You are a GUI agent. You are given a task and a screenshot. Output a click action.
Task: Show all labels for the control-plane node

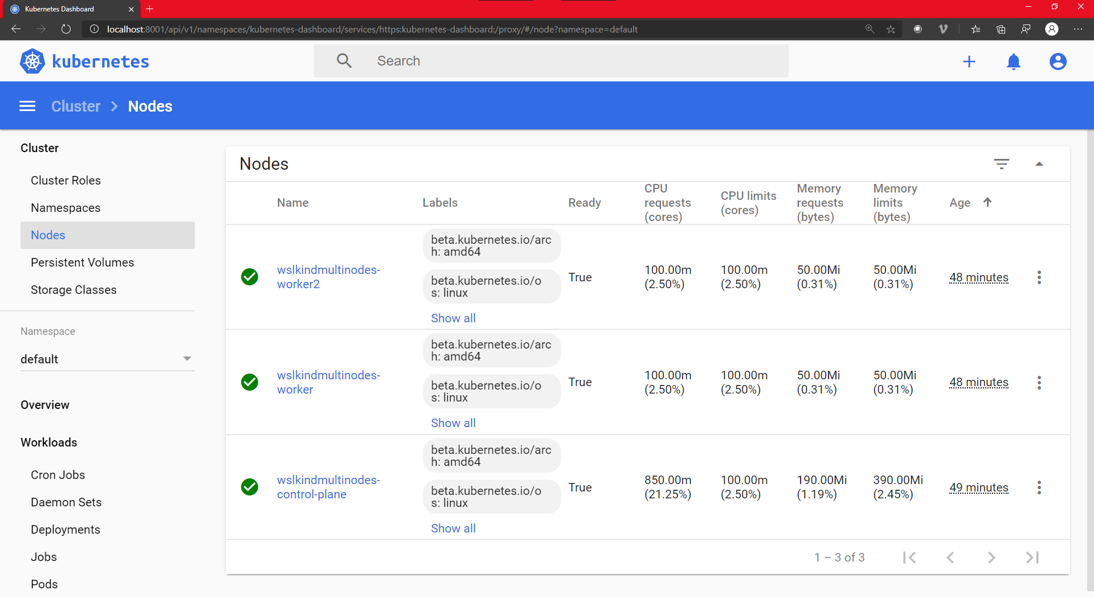pyautogui.click(x=453, y=528)
